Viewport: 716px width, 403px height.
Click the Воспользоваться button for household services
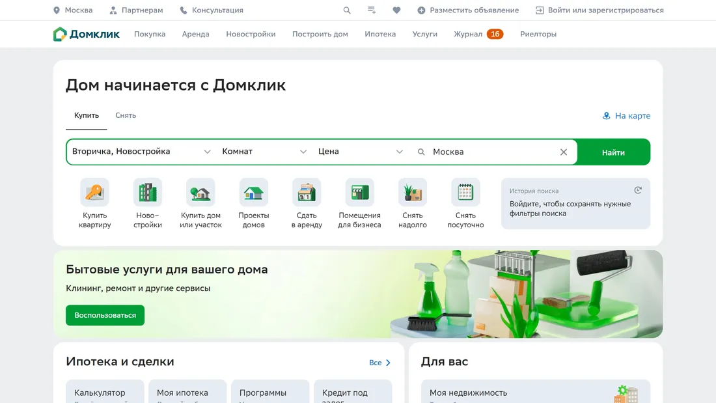click(x=105, y=315)
